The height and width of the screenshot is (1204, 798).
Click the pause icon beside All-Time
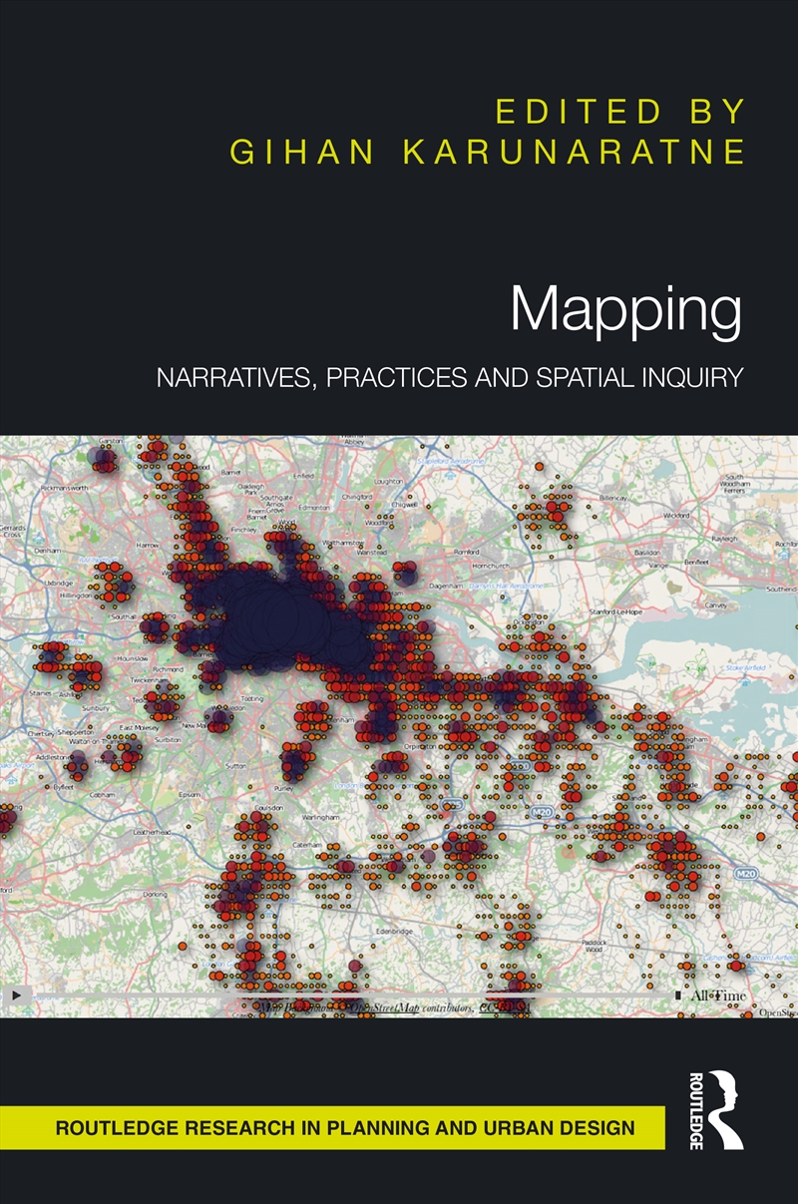[678, 995]
